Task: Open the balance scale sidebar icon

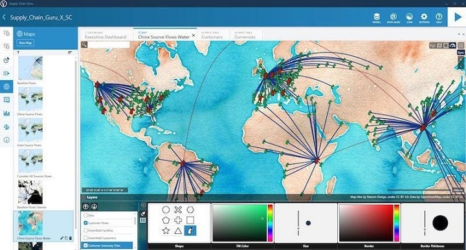Action: tap(6, 127)
